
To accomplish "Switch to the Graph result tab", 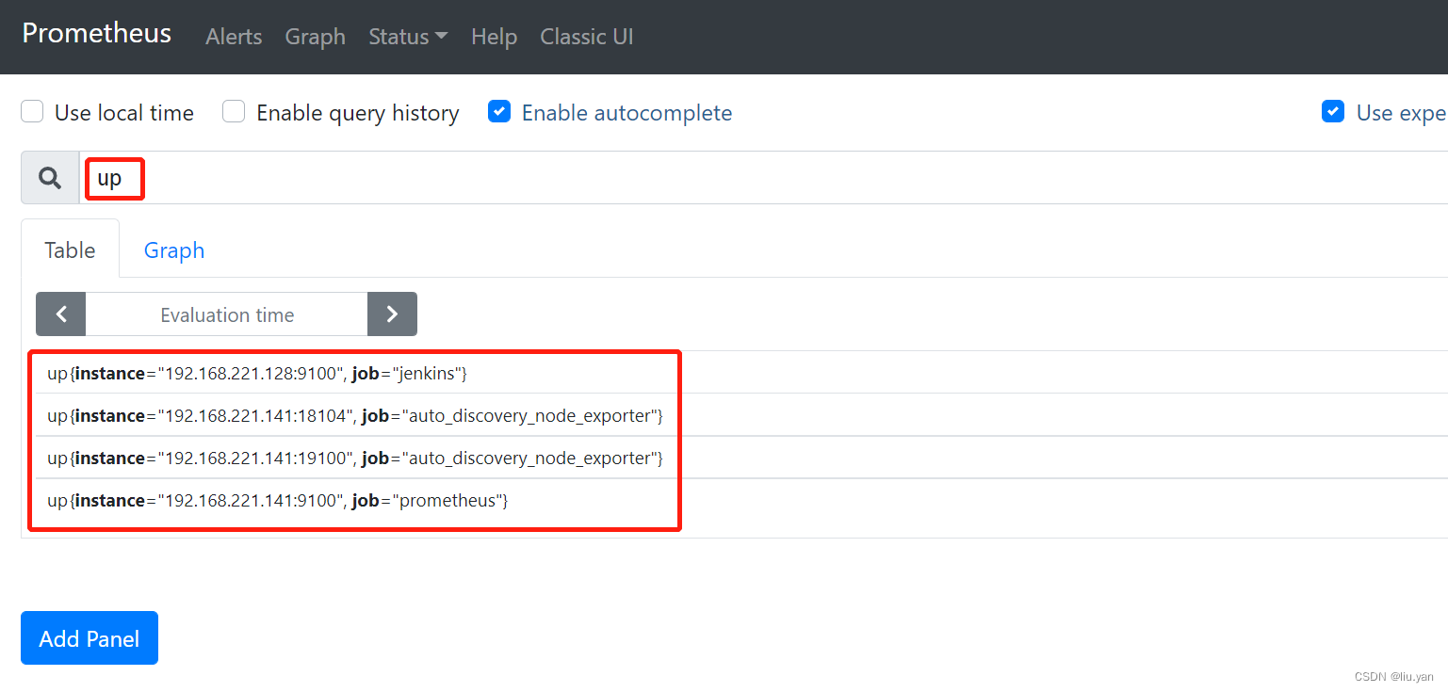I will click(174, 249).
